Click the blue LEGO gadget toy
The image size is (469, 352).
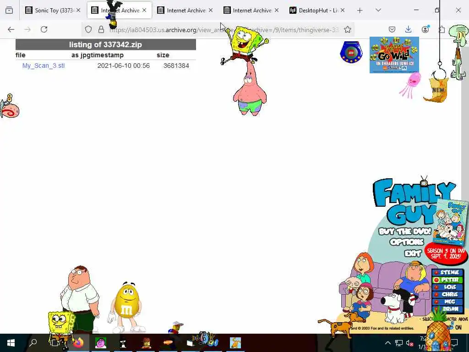click(351, 52)
